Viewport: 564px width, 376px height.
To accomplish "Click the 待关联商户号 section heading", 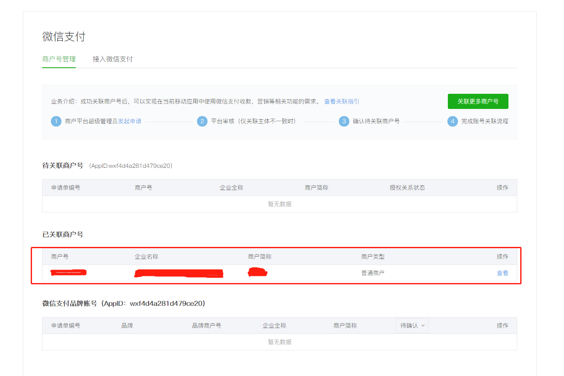I will (63, 166).
